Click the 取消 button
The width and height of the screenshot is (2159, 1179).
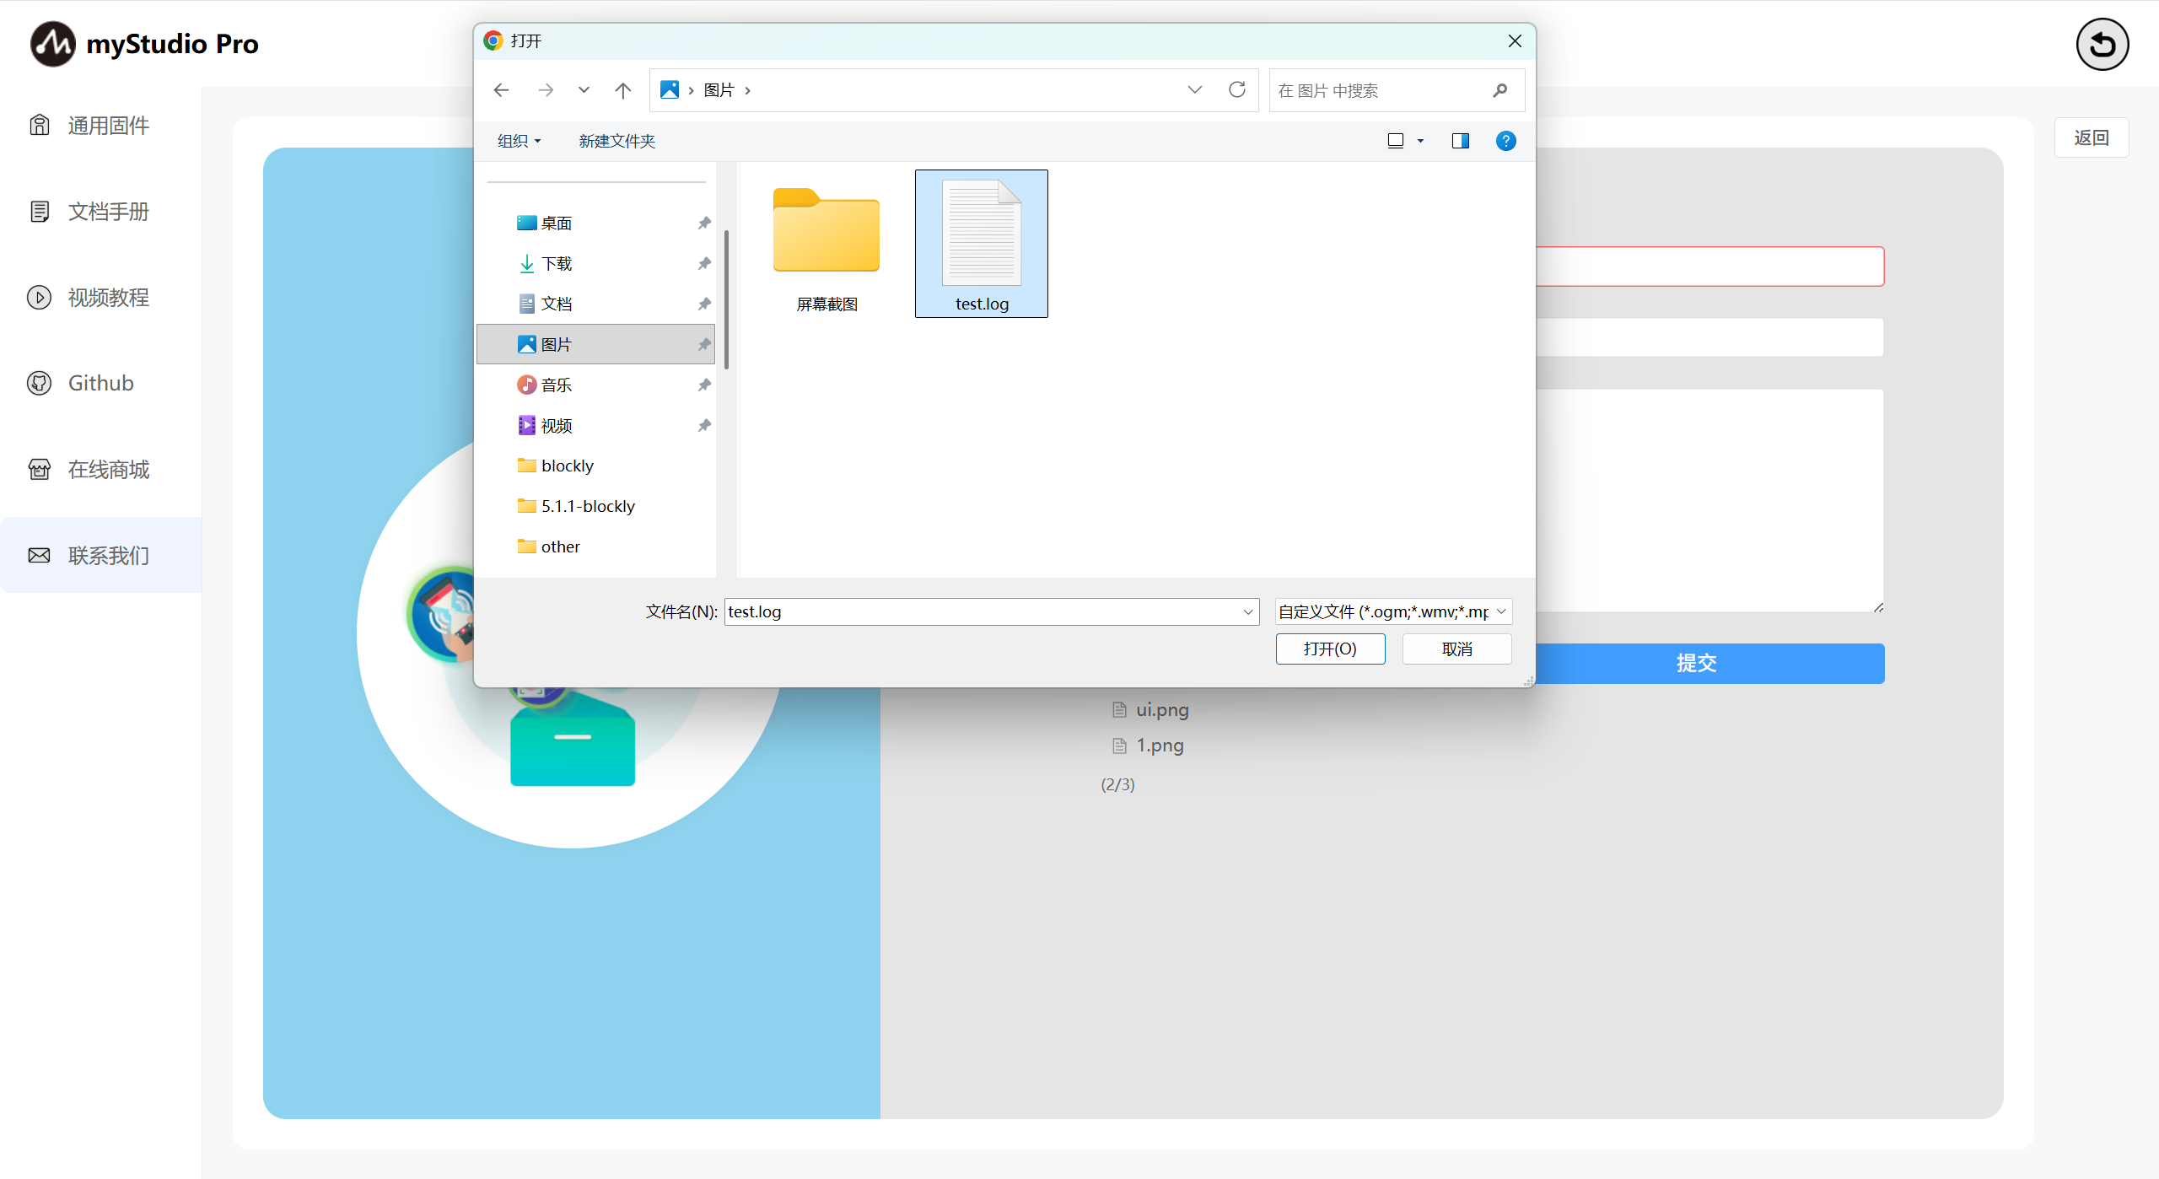[x=1456, y=649]
